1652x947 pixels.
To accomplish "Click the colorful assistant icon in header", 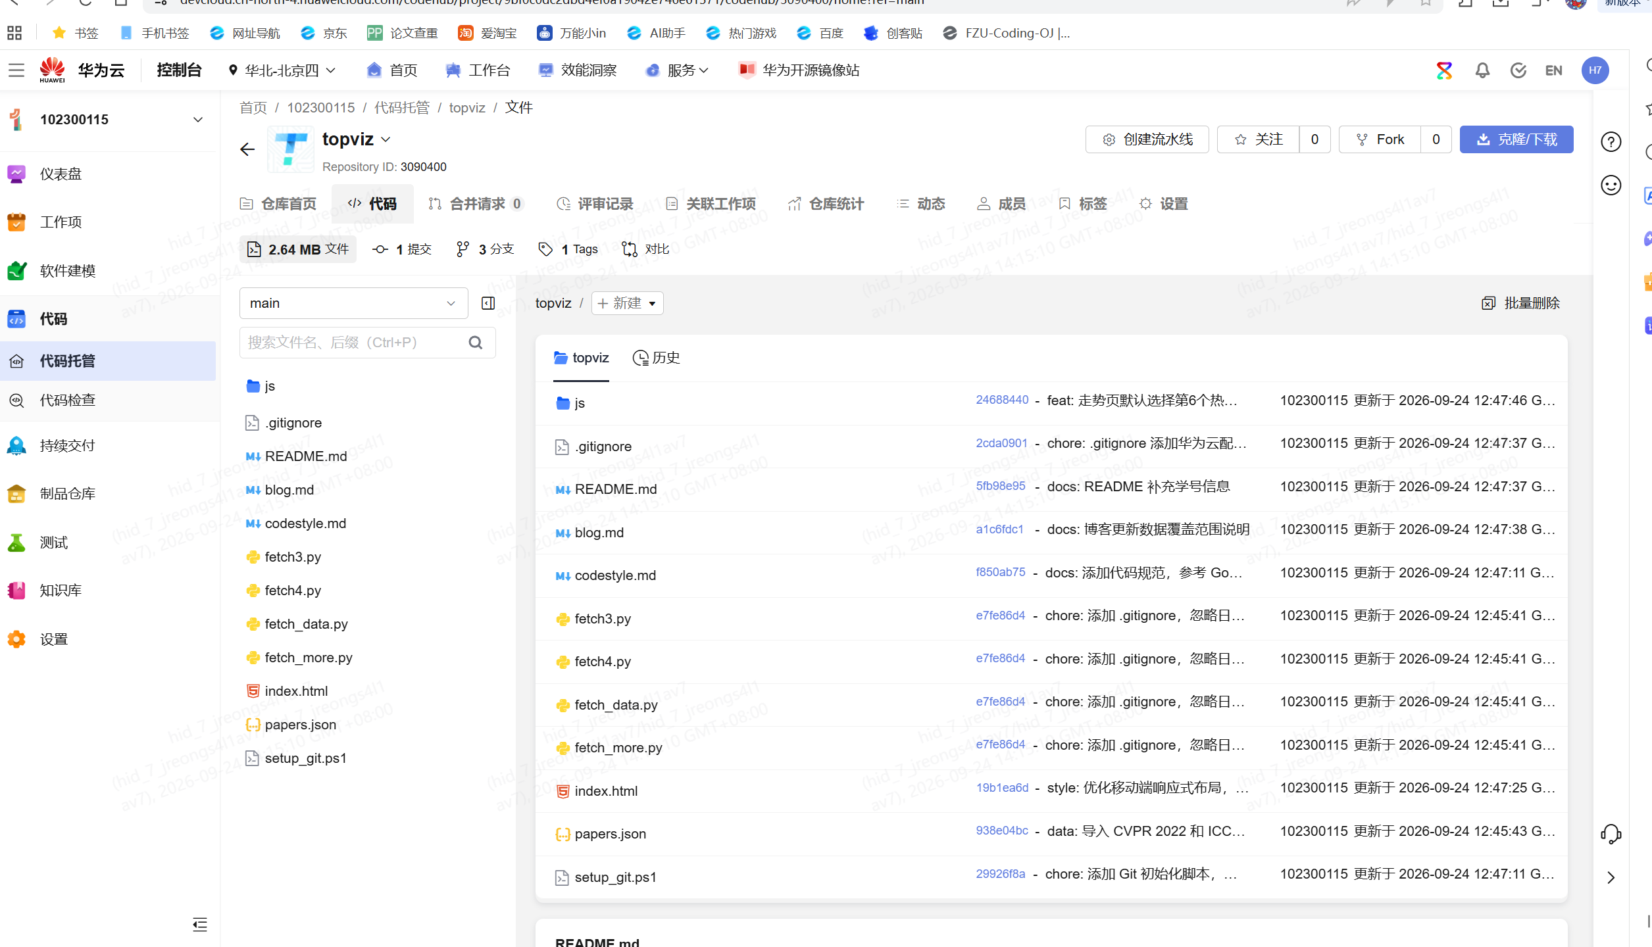I will 1444,70.
